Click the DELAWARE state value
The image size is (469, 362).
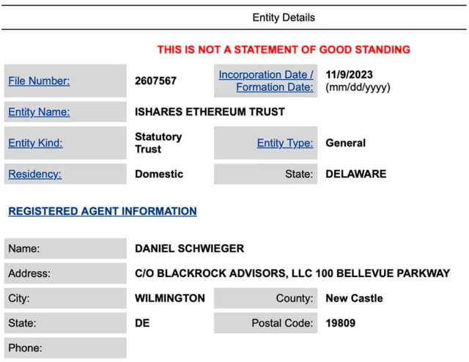[x=355, y=174]
